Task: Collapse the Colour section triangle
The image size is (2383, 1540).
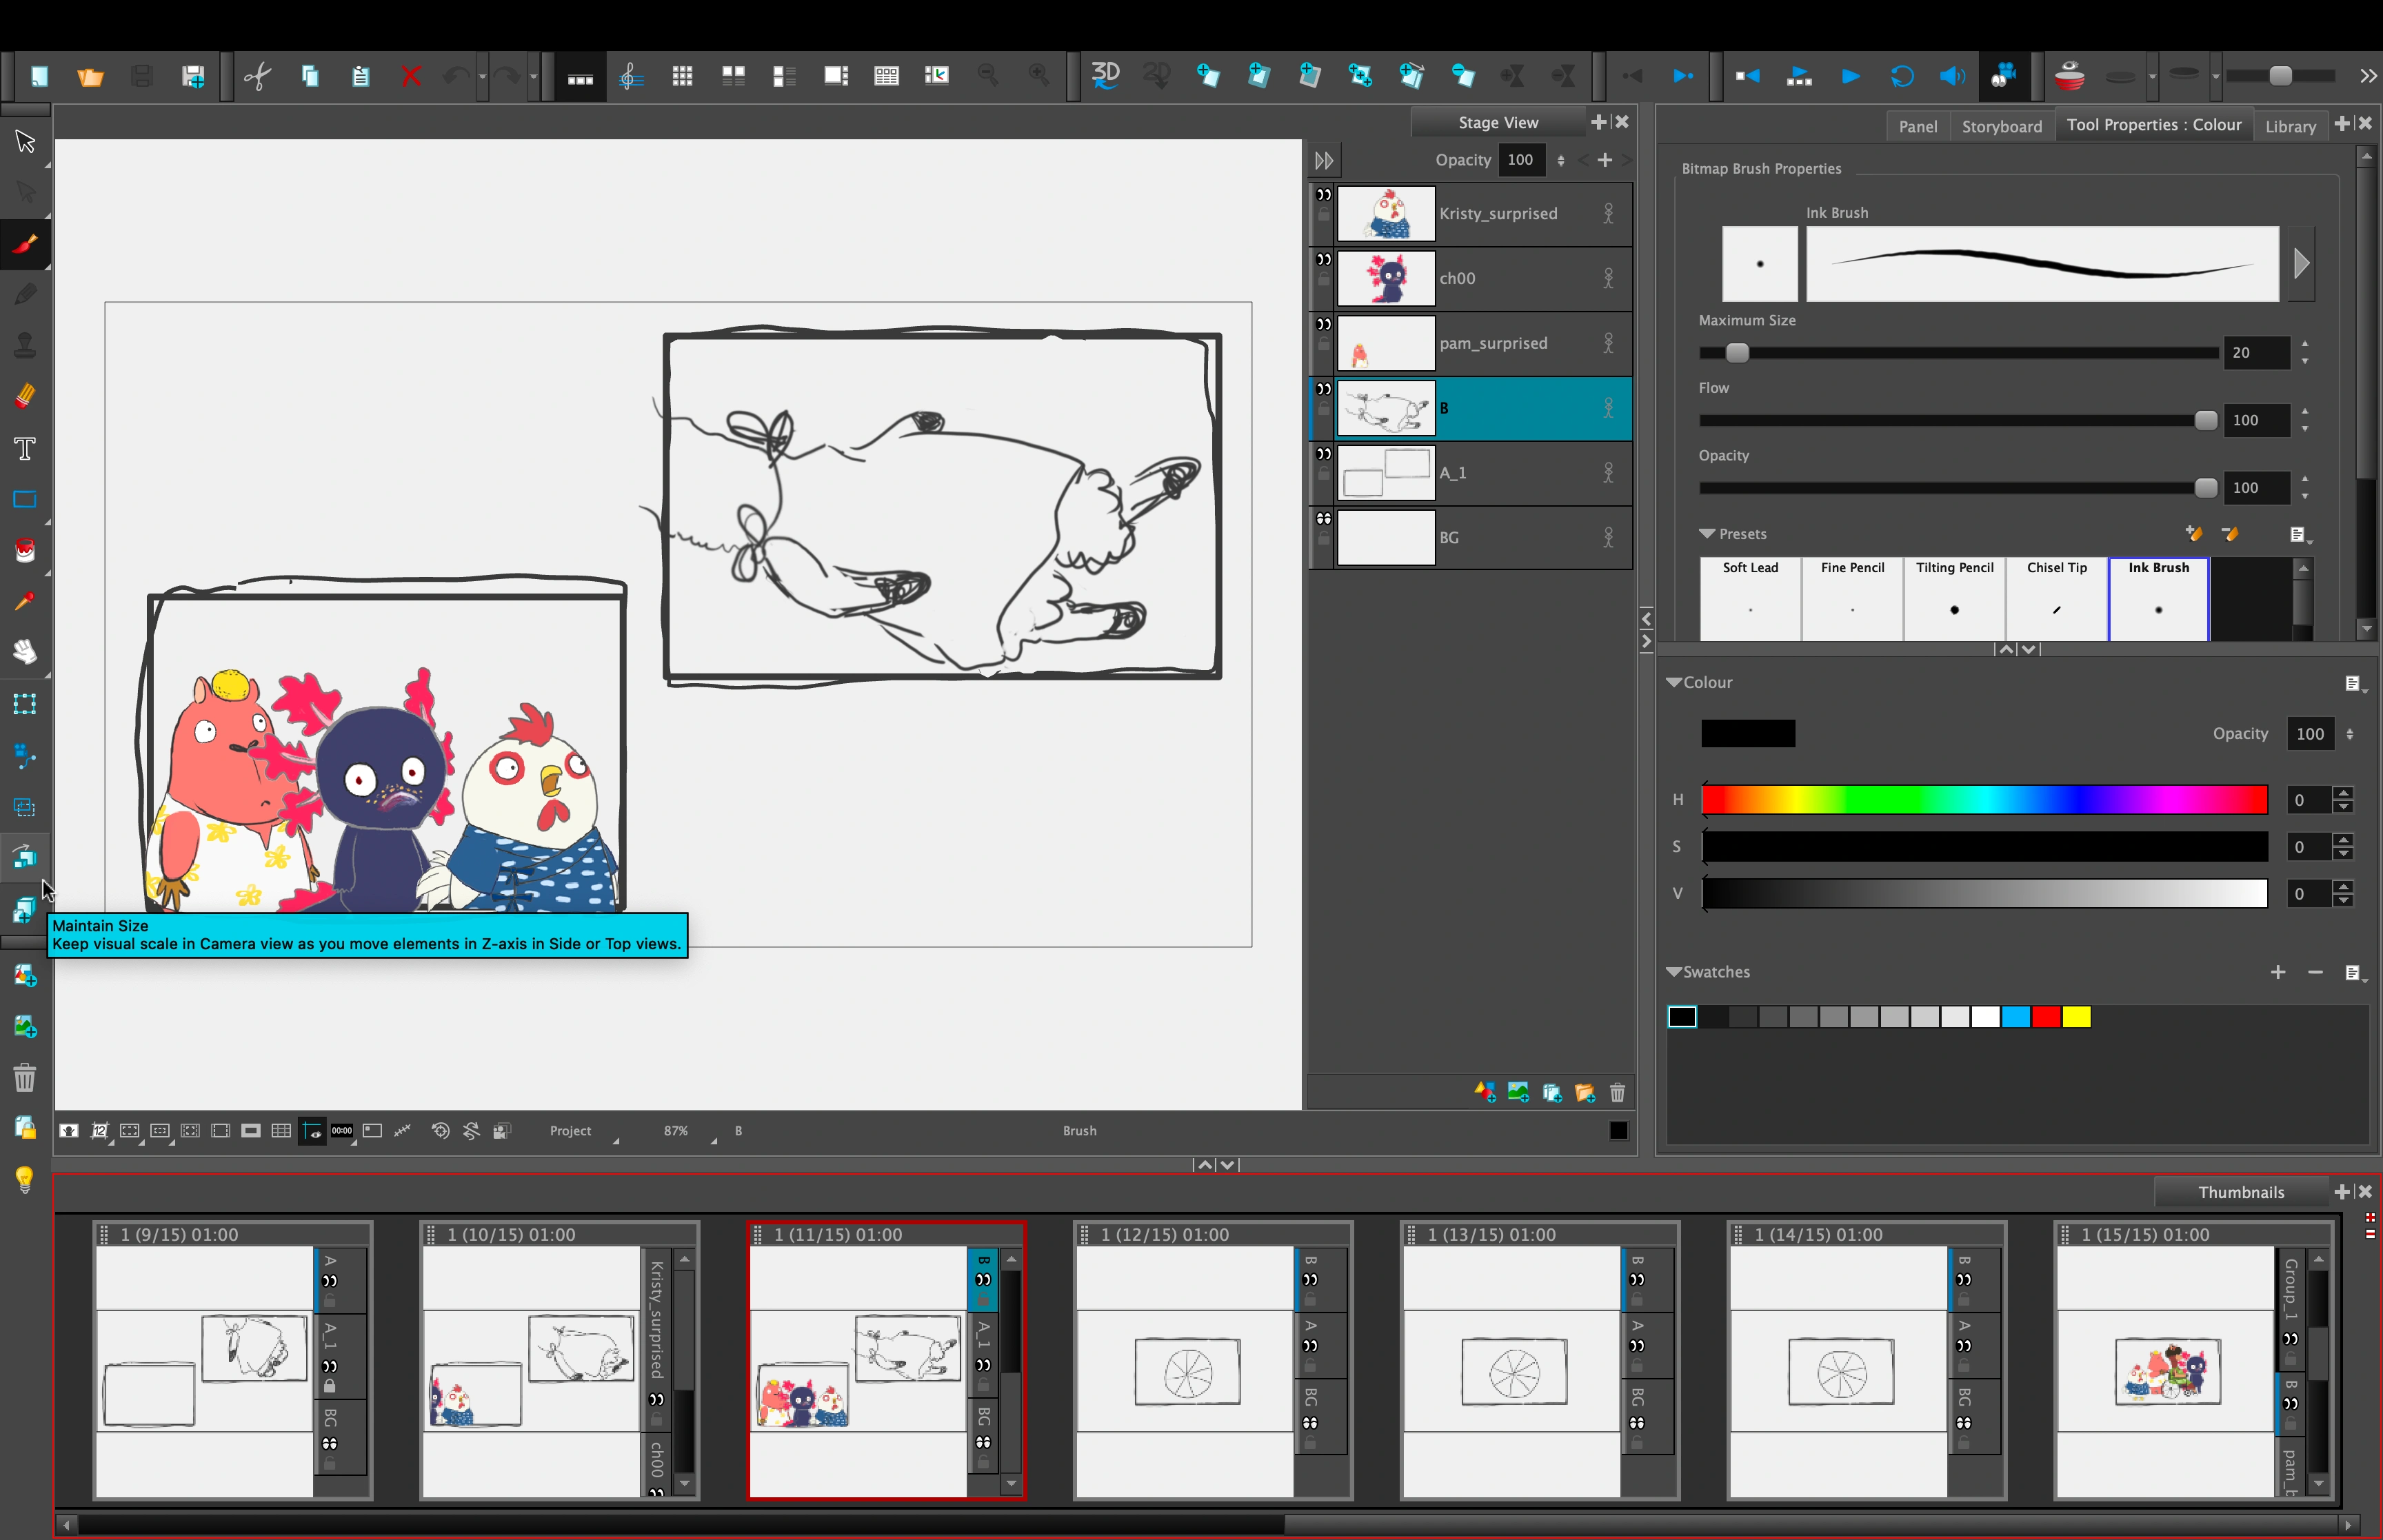Action: pyautogui.click(x=1673, y=682)
